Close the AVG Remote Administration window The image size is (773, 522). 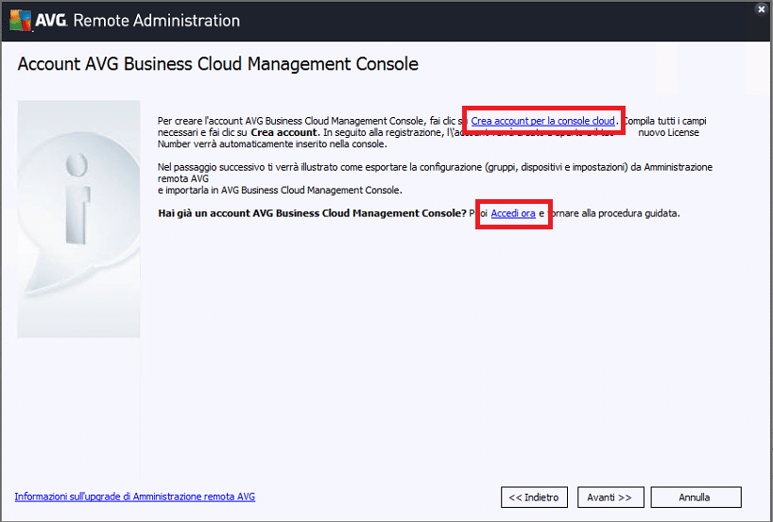click(762, 8)
